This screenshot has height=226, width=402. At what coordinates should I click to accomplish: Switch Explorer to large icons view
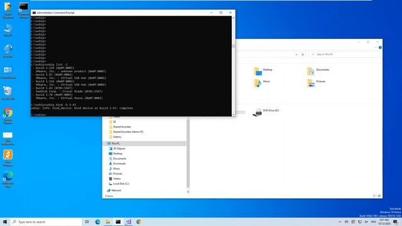point(379,196)
